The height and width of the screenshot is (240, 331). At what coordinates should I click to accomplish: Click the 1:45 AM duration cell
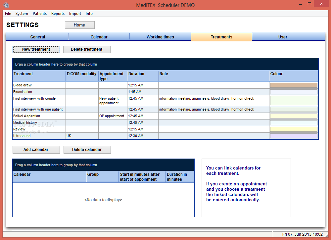(x=143, y=92)
